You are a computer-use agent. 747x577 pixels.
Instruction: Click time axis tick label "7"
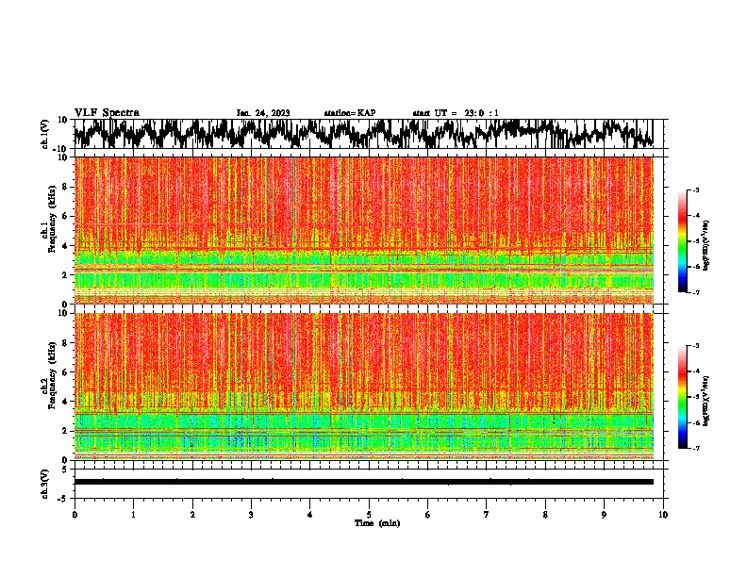tap(487, 515)
